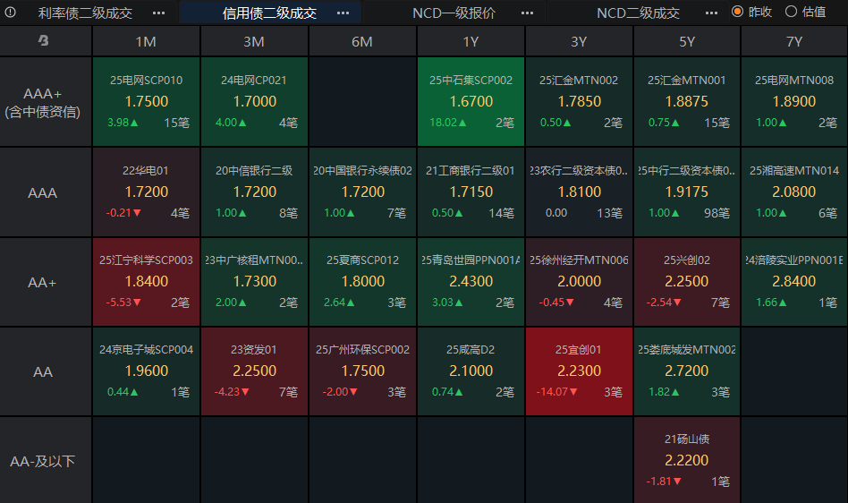Screen dimensions: 848x503
Task: Switch to the NCD二级成交 tab
Action: click(638, 13)
